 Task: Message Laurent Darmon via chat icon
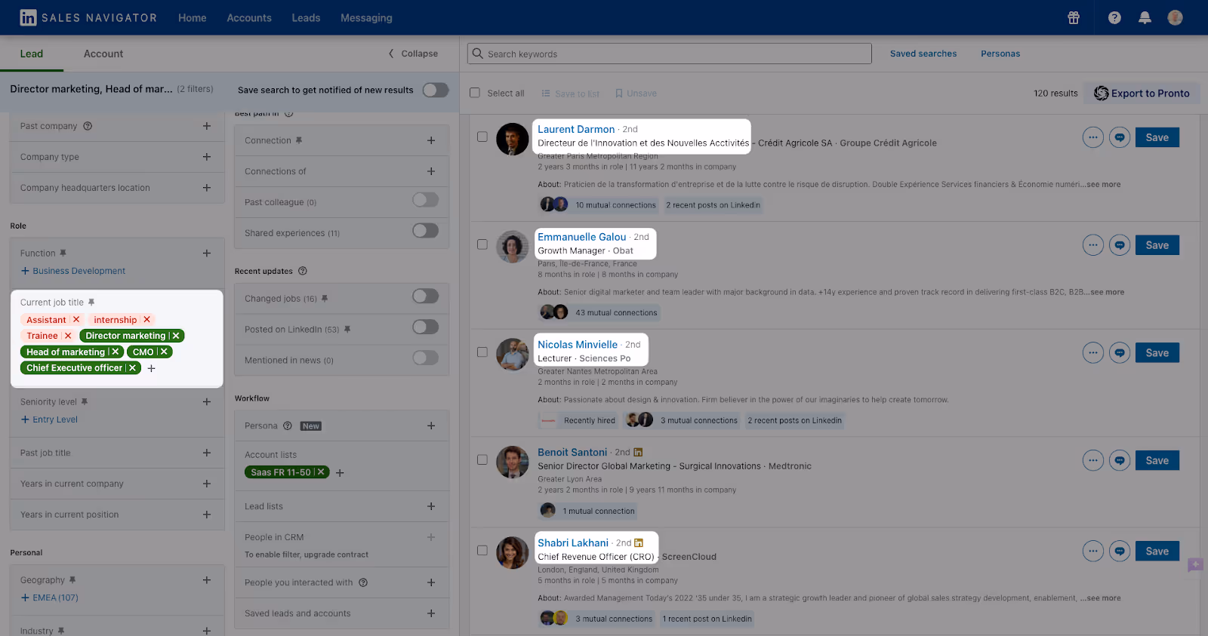click(x=1120, y=137)
